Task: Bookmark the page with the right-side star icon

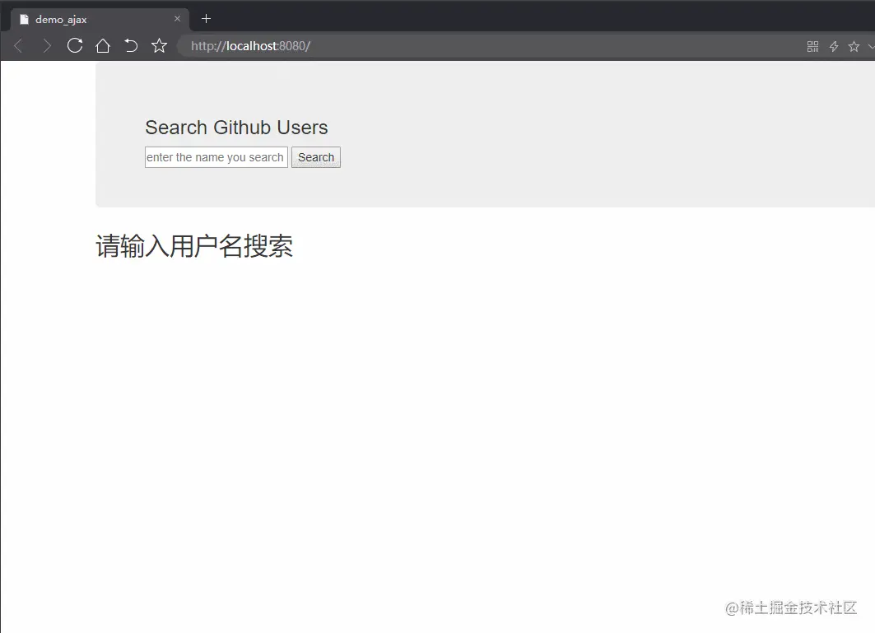Action: click(x=854, y=46)
